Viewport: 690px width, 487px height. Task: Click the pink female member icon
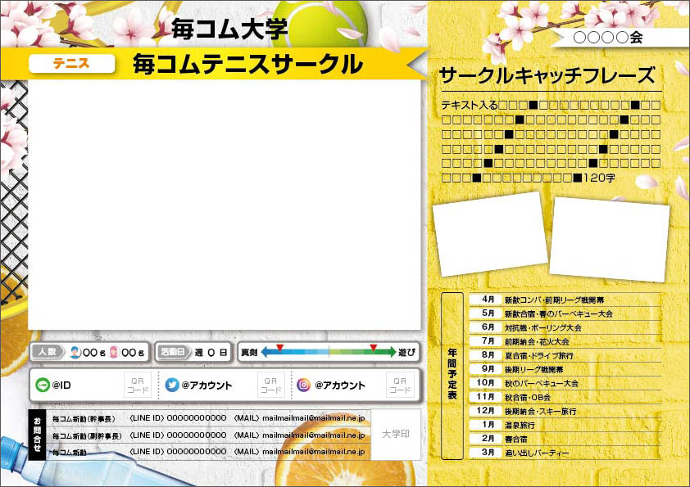(x=114, y=352)
